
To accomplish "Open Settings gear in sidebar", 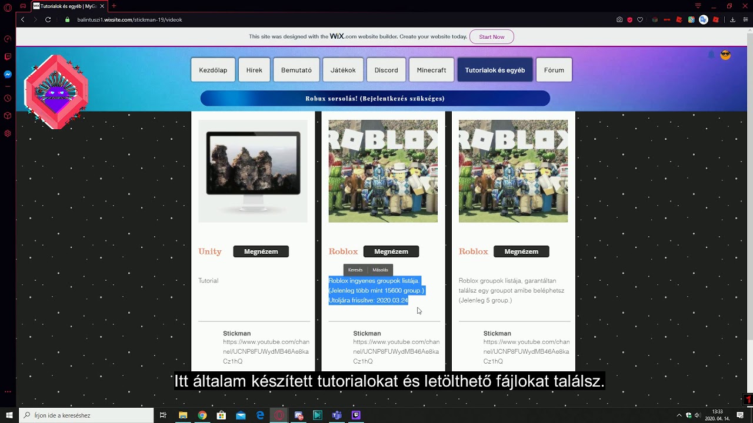I will click(8, 133).
